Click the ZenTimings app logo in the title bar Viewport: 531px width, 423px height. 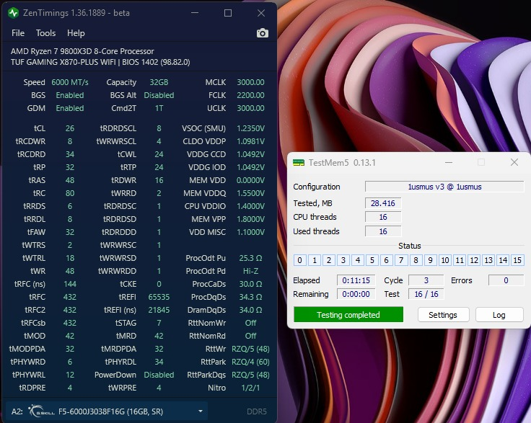[13, 13]
